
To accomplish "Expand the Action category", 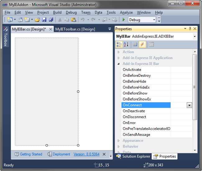I will (x=118, y=52).
